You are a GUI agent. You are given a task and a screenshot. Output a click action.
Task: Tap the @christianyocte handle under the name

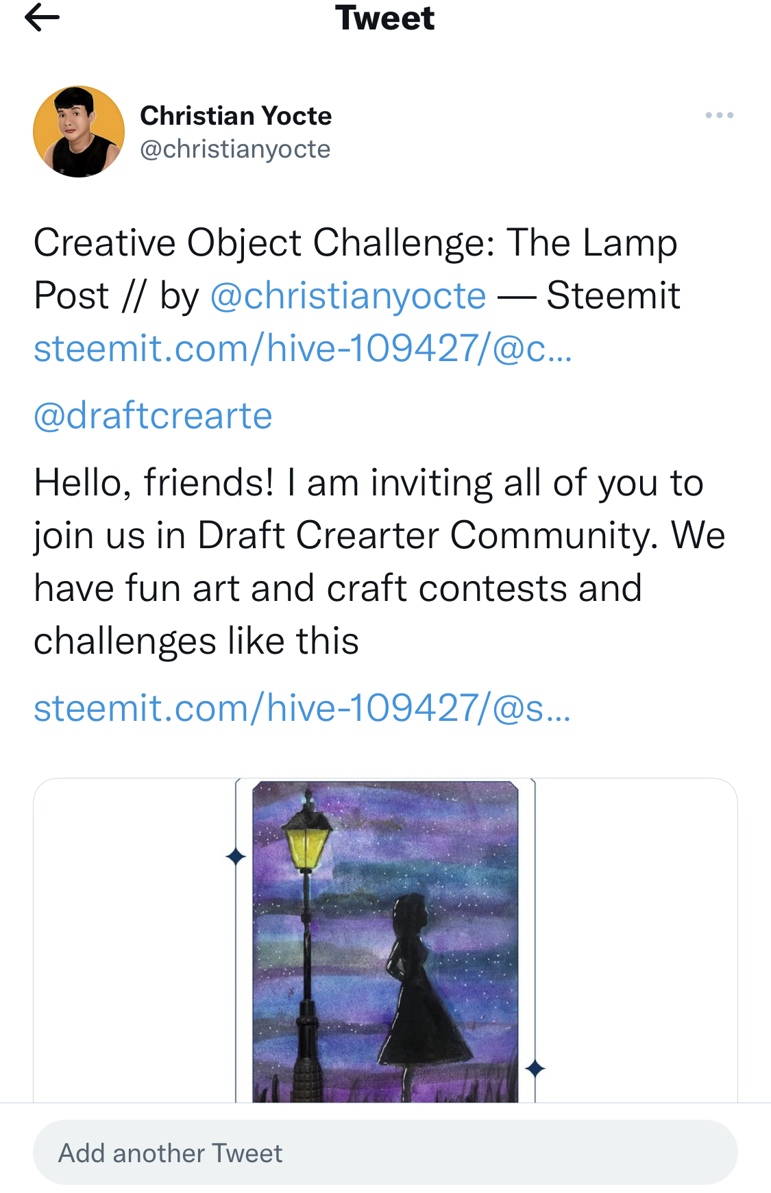pos(235,149)
